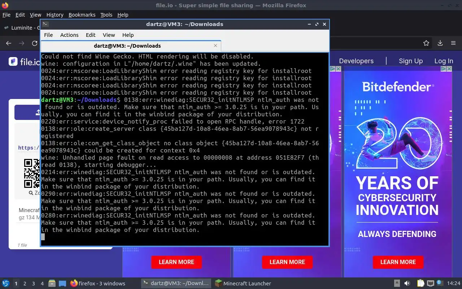
Task: Switch to workspace 1
Action: 16,284
